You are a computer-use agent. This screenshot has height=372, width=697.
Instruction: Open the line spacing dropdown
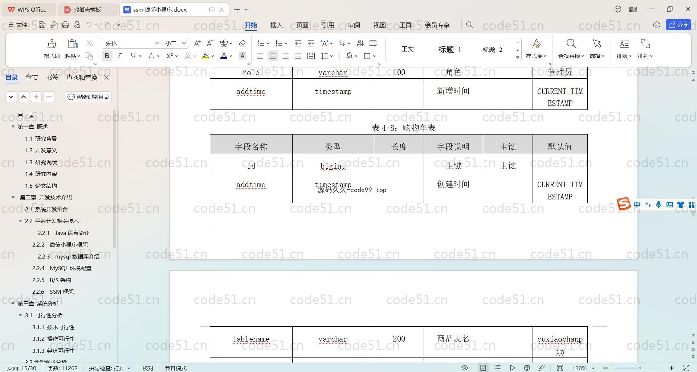coord(331,56)
